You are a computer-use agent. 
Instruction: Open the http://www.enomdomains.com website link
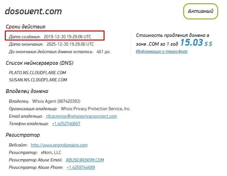click(59, 145)
